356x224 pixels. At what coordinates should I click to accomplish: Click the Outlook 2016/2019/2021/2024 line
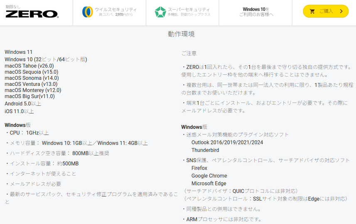(227, 142)
